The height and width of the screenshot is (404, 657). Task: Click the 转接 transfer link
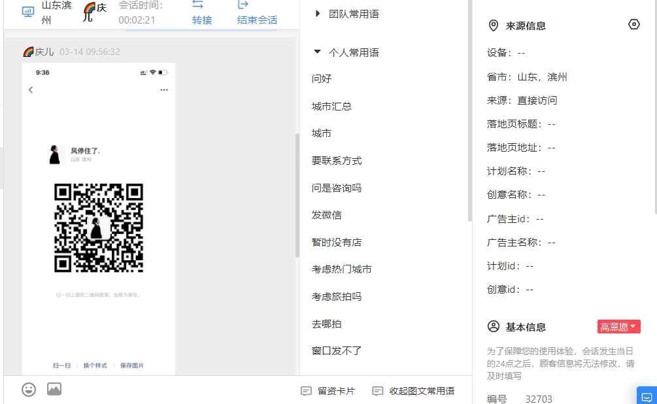point(202,20)
